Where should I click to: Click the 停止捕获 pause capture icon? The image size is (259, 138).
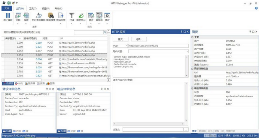[x=7, y=16]
